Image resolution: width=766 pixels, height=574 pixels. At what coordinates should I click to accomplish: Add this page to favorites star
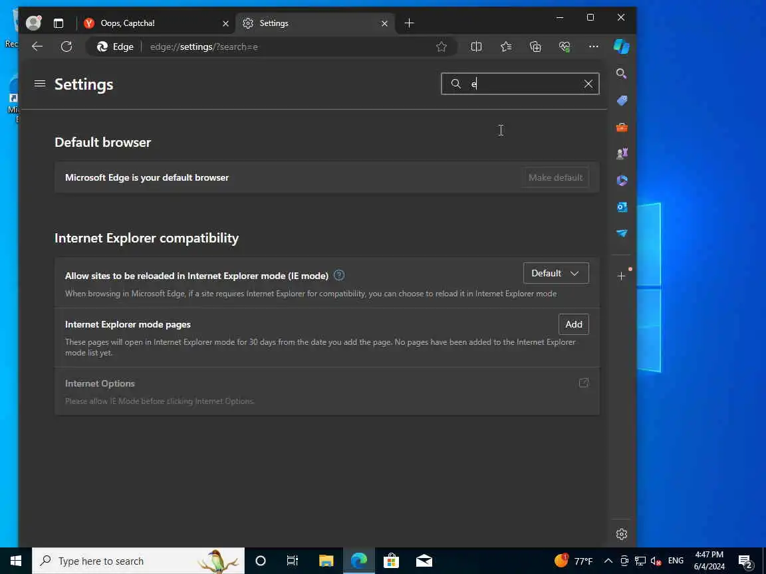pyautogui.click(x=441, y=47)
